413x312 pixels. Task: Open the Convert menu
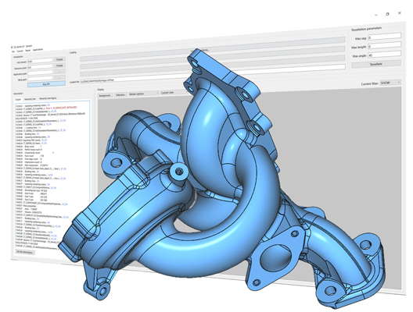20,51
